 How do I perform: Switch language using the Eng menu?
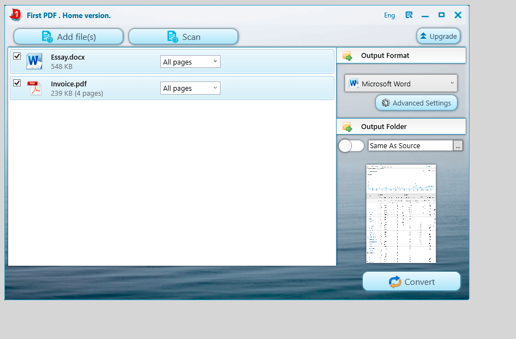coord(389,15)
